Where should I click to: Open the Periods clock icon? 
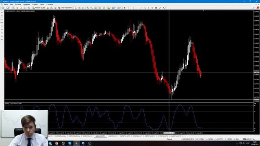tap(113, 8)
